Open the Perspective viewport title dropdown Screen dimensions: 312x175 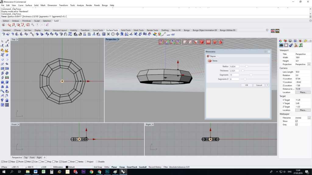click(118, 39)
